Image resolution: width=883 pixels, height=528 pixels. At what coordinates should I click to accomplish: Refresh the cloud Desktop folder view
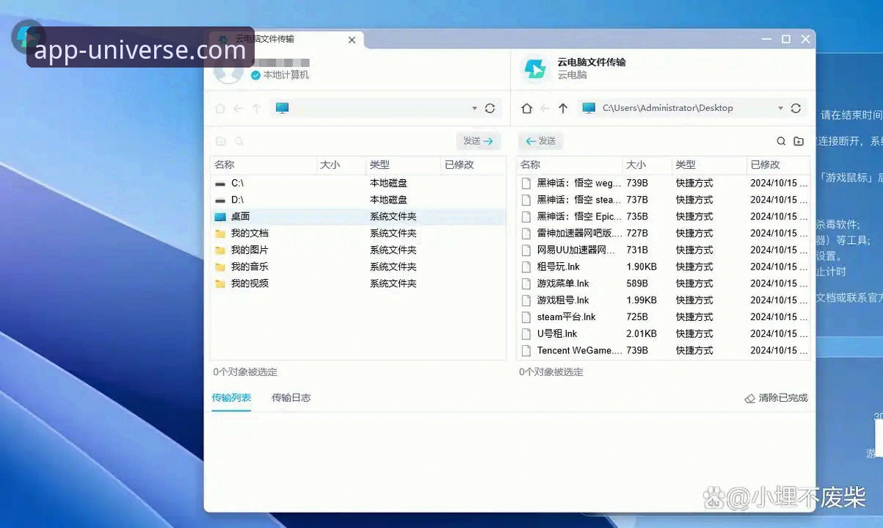pyautogui.click(x=797, y=108)
